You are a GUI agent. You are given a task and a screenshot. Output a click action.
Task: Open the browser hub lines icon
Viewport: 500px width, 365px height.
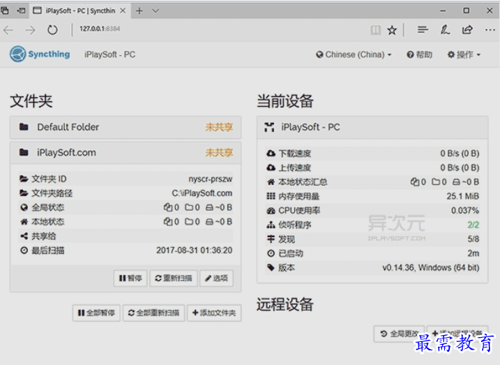(423, 30)
